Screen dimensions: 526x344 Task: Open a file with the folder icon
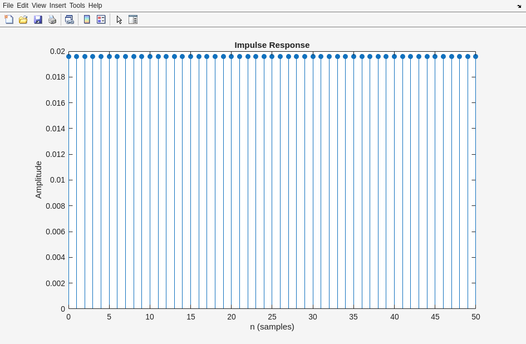click(x=23, y=19)
